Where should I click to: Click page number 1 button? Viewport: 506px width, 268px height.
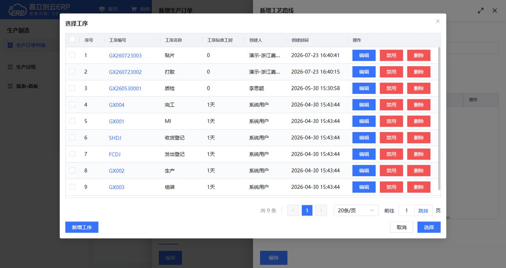pos(307,210)
